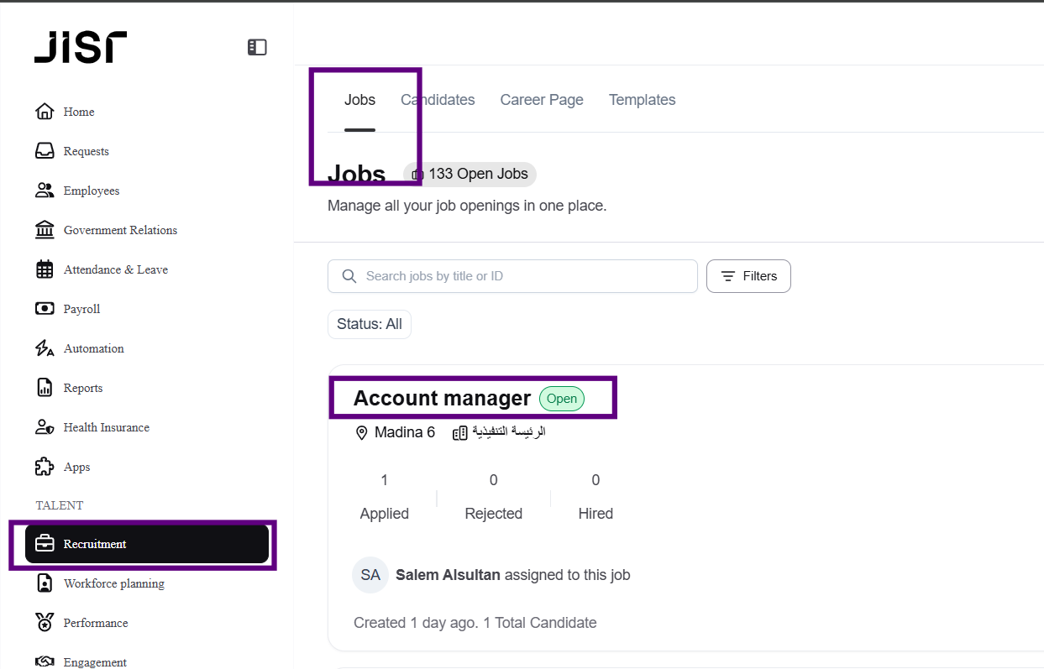Switch to the Candidates tab

coord(438,100)
